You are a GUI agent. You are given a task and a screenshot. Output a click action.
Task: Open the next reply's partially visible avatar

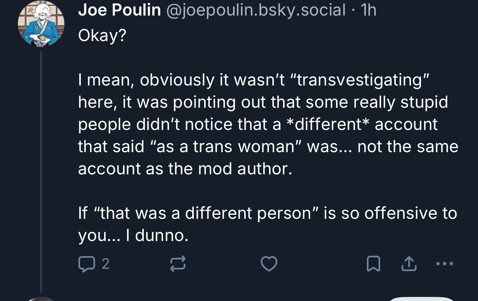41,298
